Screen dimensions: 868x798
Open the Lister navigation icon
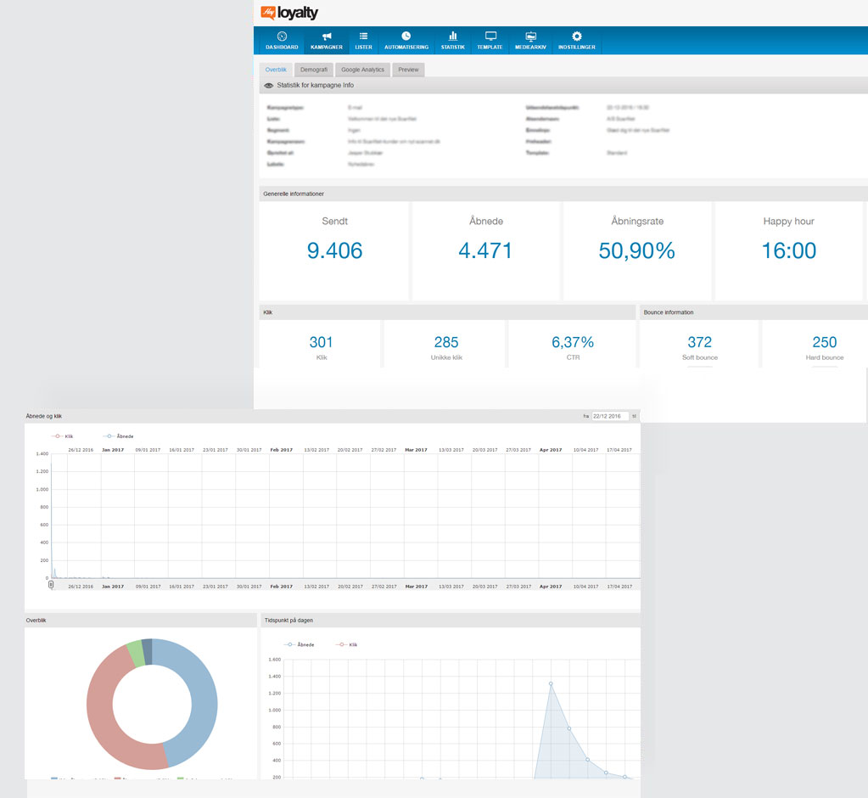tap(363, 36)
